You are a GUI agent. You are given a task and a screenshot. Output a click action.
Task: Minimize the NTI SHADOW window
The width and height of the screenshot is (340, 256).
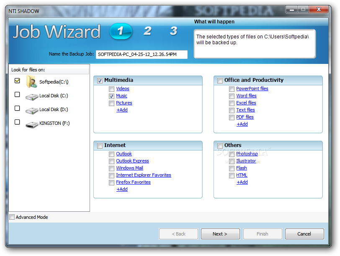pyautogui.click(x=292, y=10)
